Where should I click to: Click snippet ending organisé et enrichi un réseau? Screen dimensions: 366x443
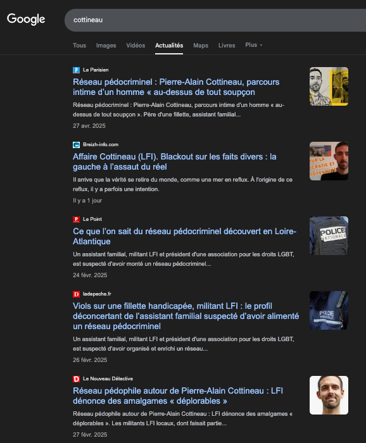click(x=184, y=344)
